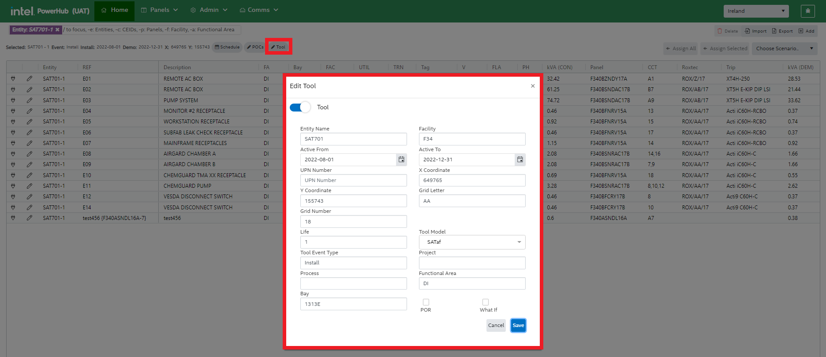
Task: Check the POR checkbox
Action: point(426,302)
